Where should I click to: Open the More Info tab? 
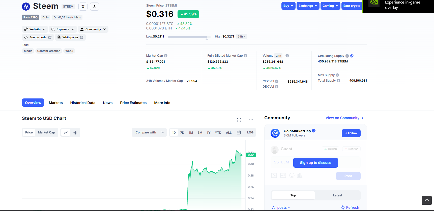pyautogui.click(x=162, y=103)
